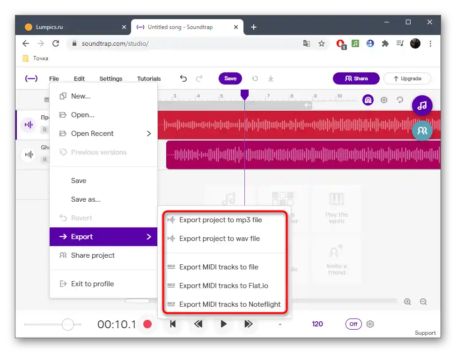
Task: Expand the Open Recent submenu arrow
Action: pos(149,134)
